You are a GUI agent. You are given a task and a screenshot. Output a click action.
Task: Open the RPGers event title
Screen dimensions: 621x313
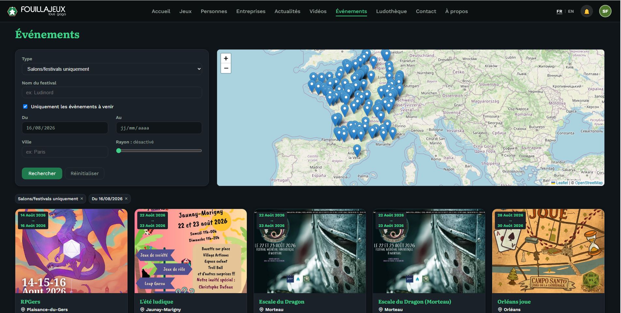pyautogui.click(x=30, y=302)
